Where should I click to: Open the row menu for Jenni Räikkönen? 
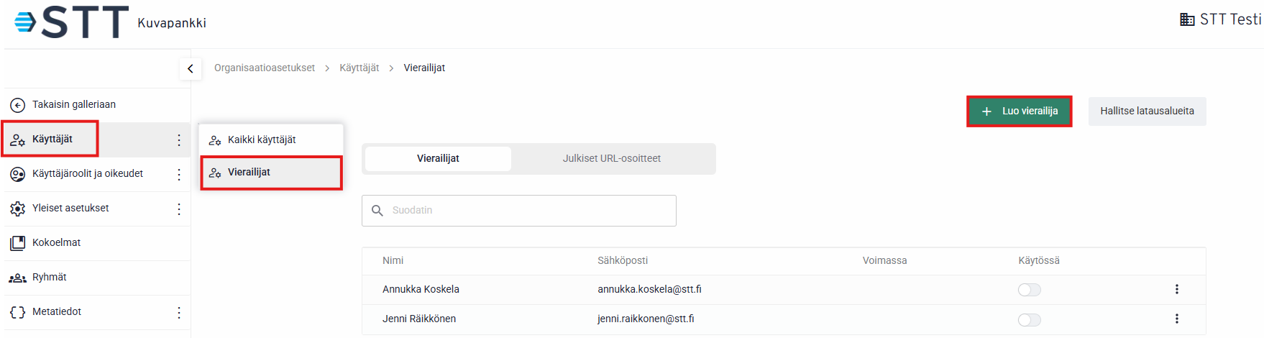[1176, 319]
